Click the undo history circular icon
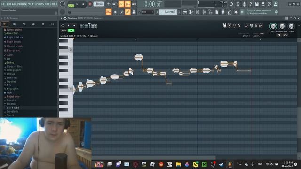Viewport: 301px width, 169px height. [231, 4]
